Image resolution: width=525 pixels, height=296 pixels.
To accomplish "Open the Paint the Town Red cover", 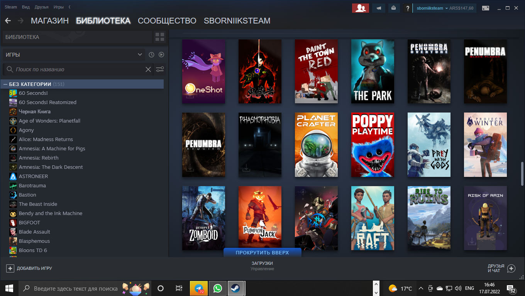I will 316,71.
